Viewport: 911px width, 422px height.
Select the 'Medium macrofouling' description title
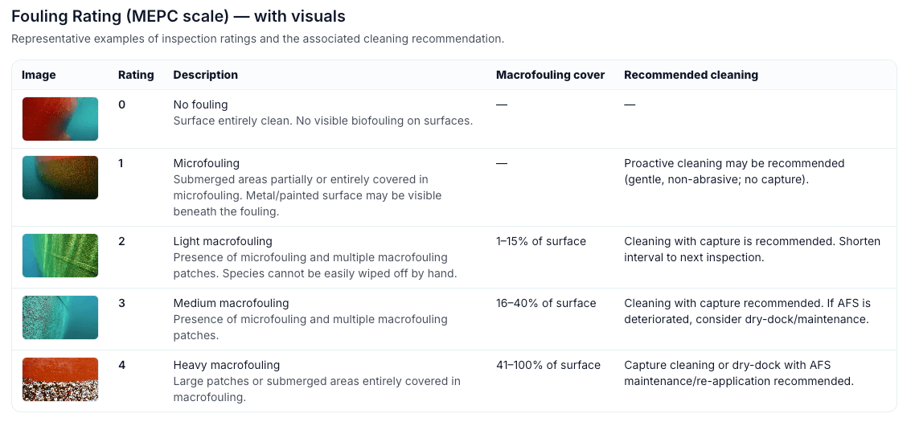tap(231, 303)
